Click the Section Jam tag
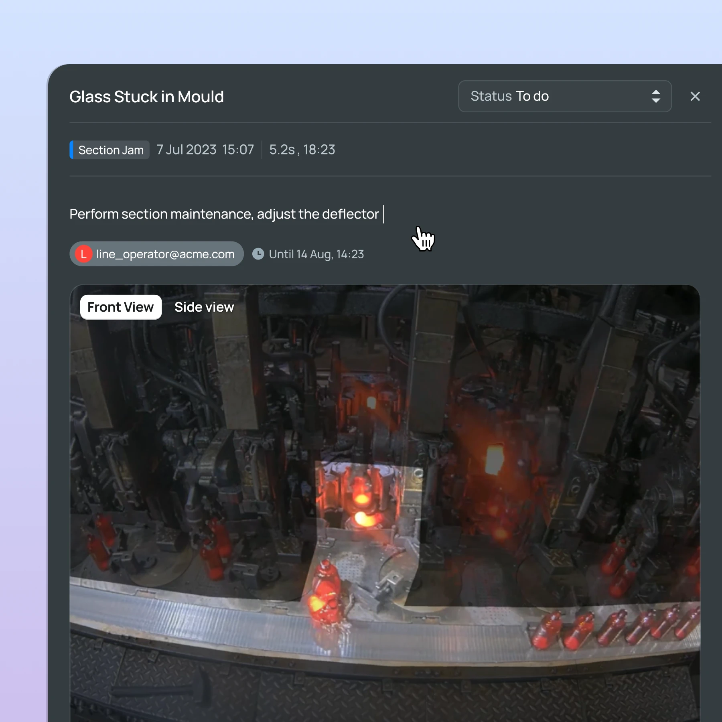Viewport: 722px width, 722px height. pos(111,150)
